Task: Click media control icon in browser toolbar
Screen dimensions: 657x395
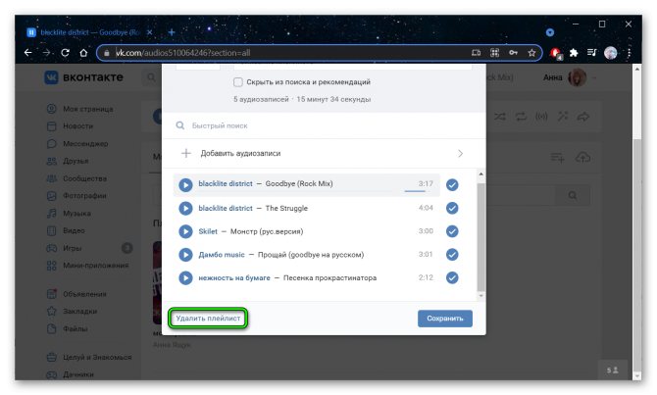Action: click(591, 53)
